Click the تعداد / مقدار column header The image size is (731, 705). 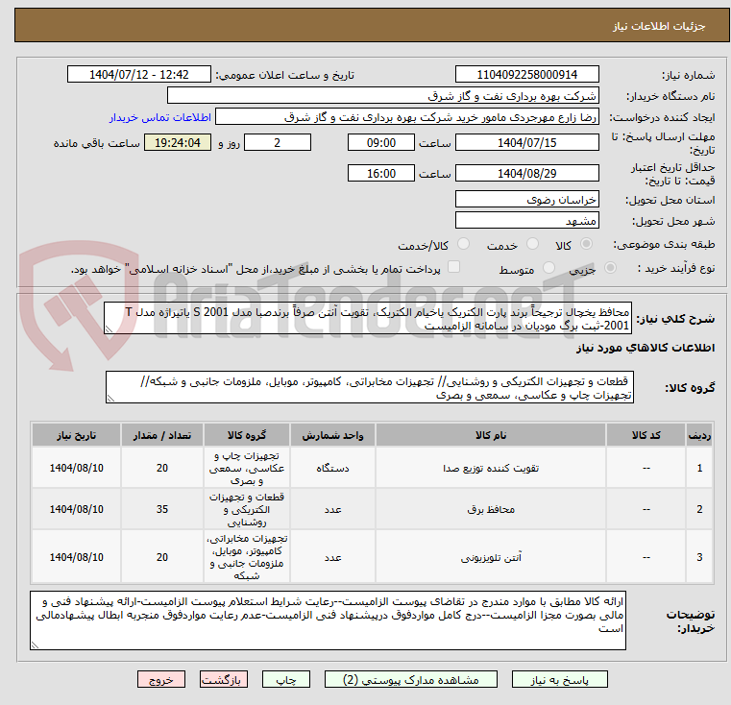pos(161,435)
